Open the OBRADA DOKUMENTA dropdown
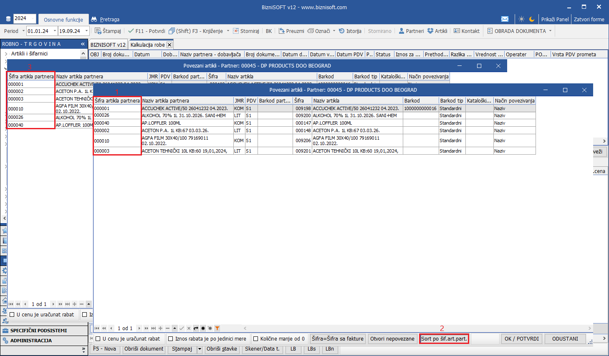The height and width of the screenshot is (356, 609). (x=550, y=31)
